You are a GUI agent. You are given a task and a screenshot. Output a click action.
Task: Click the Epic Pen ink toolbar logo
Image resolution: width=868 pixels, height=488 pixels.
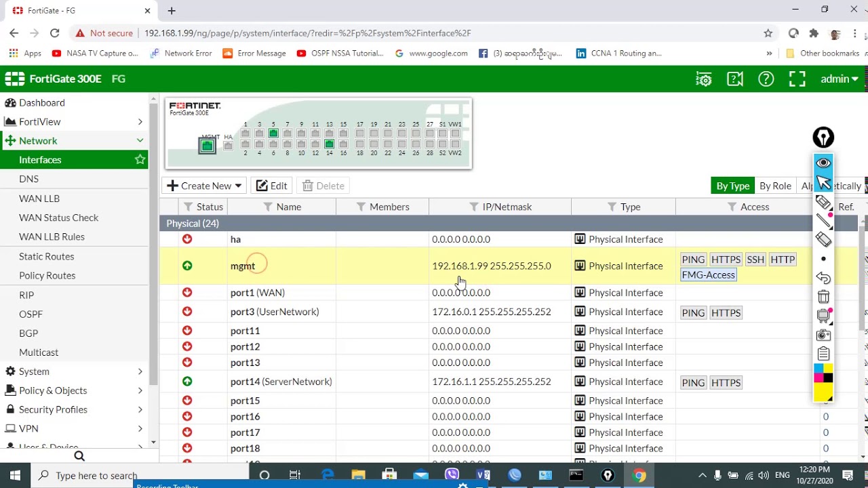coord(823,138)
